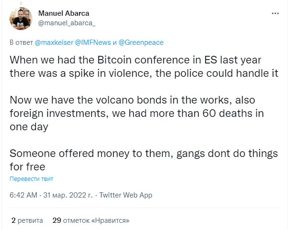Open the Manuel Abarca display name

(x=64, y=13)
